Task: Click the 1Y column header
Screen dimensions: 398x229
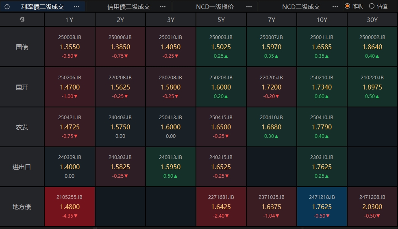Action: pyautogui.click(x=70, y=20)
